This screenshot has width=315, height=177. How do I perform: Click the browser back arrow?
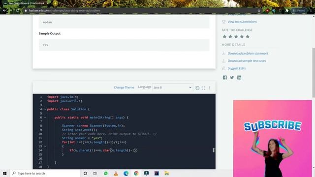click(4, 10)
